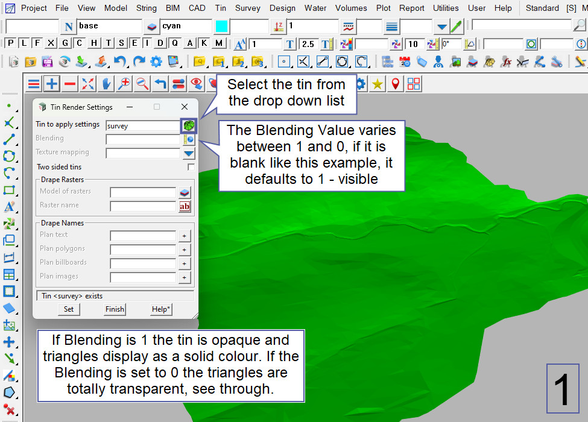Click the Zoom in magnifier
The image size is (588, 422).
124,84
